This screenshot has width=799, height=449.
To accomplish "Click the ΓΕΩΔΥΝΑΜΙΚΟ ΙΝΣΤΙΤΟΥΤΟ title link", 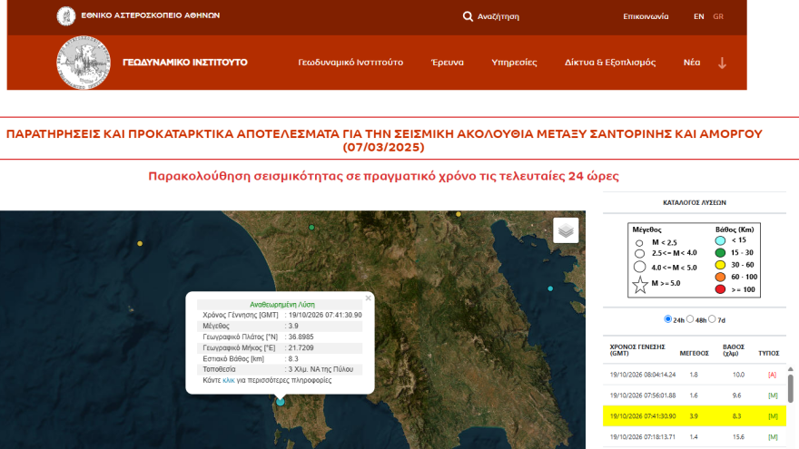I will click(x=185, y=62).
